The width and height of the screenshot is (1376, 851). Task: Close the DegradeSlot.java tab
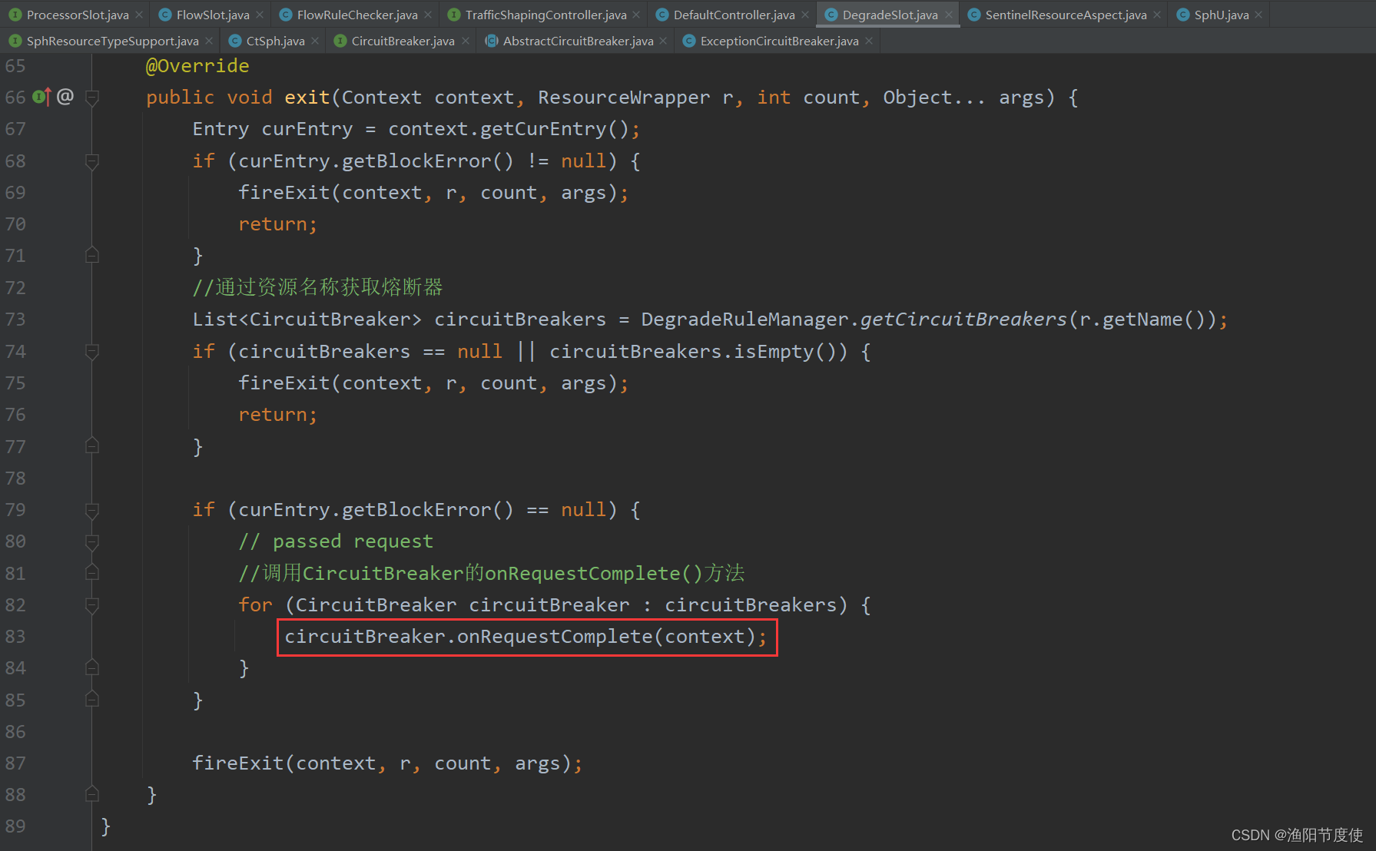(x=948, y=15)
